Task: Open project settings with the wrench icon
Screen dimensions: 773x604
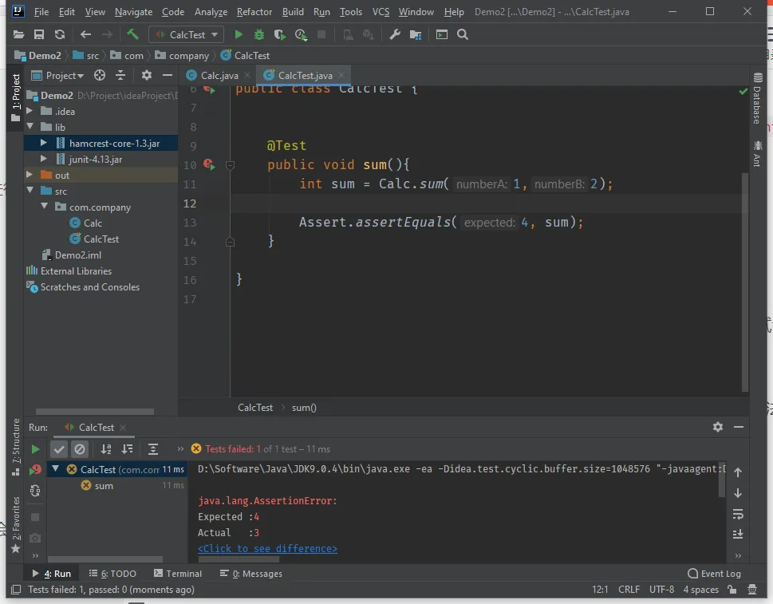Action: pos(395,34)
